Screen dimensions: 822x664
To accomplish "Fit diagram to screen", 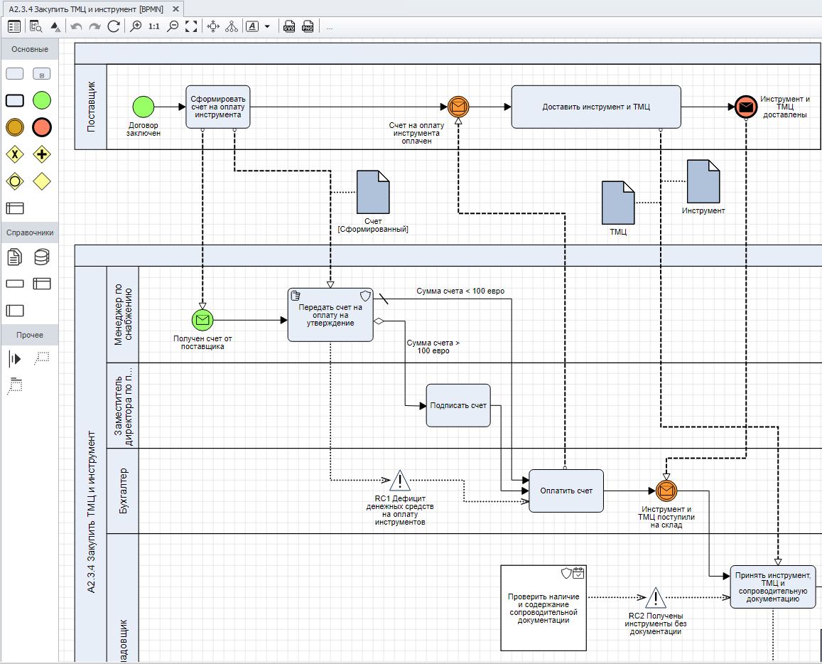I will (x=190, y=26).
